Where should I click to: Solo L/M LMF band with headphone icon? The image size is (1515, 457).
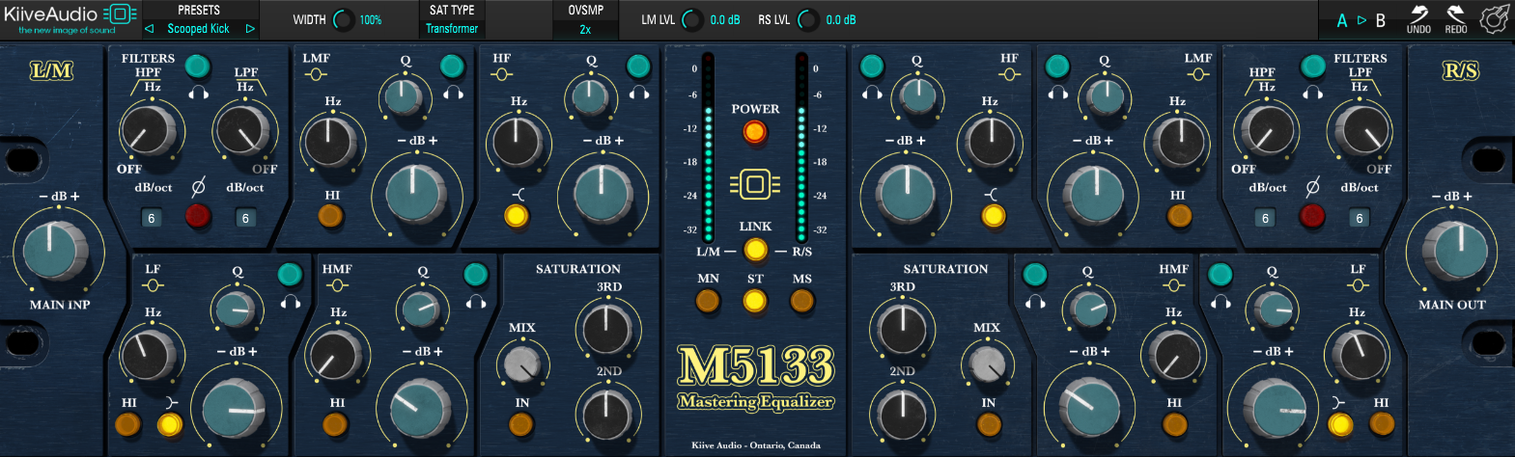453,93
